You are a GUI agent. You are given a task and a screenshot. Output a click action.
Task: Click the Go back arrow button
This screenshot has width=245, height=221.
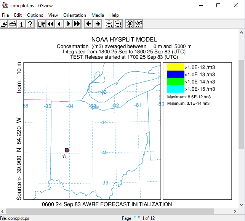(88, 24)
